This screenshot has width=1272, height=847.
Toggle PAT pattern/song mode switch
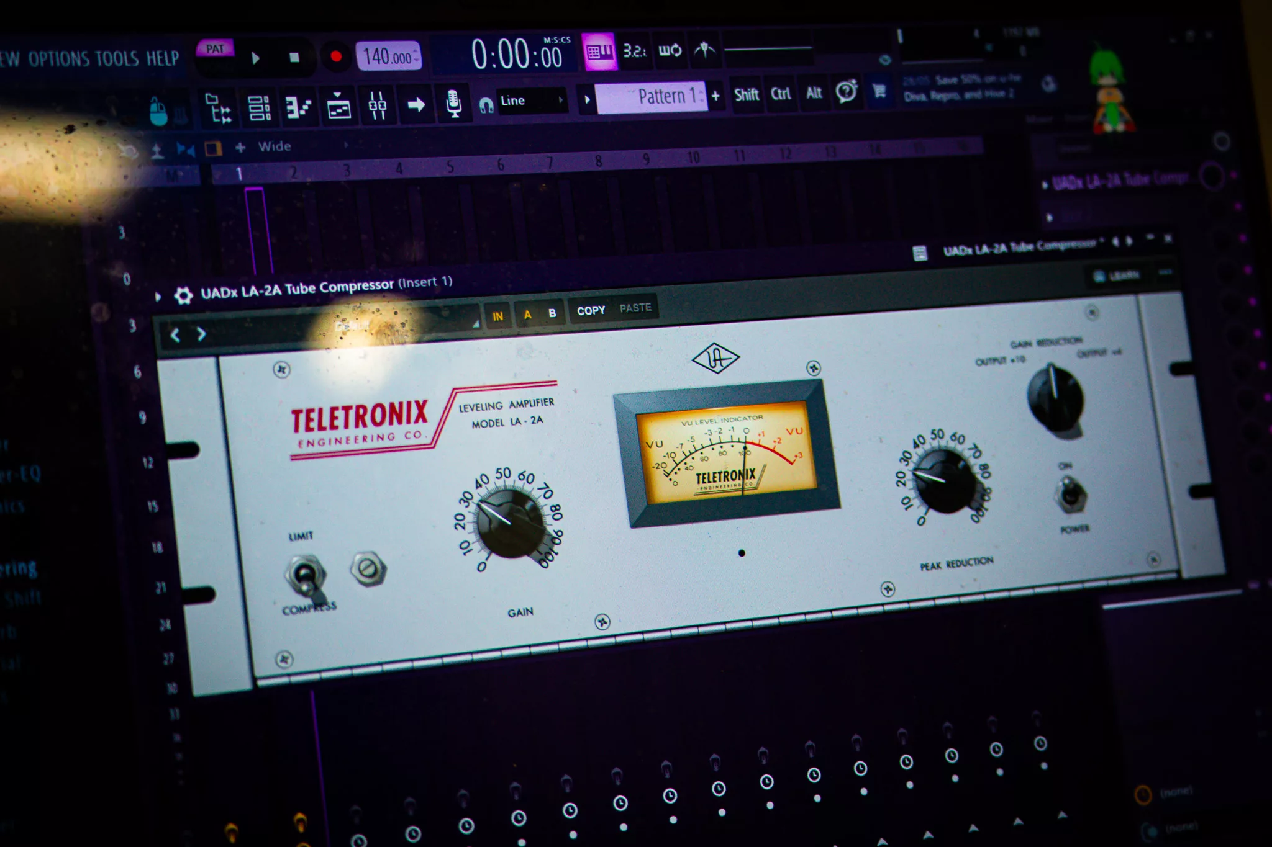(215, 49)
